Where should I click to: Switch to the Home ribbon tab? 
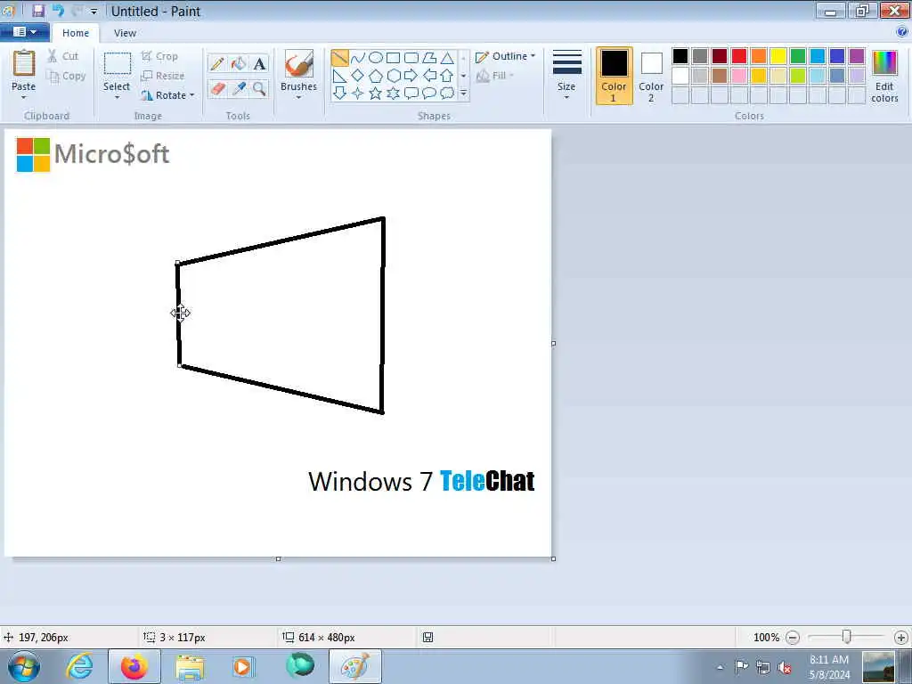(76, 33)
